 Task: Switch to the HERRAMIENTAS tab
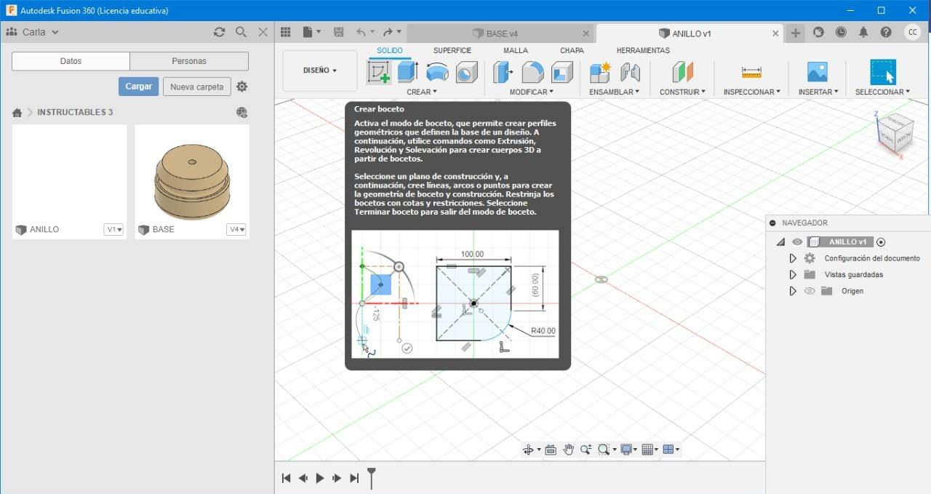643,50
